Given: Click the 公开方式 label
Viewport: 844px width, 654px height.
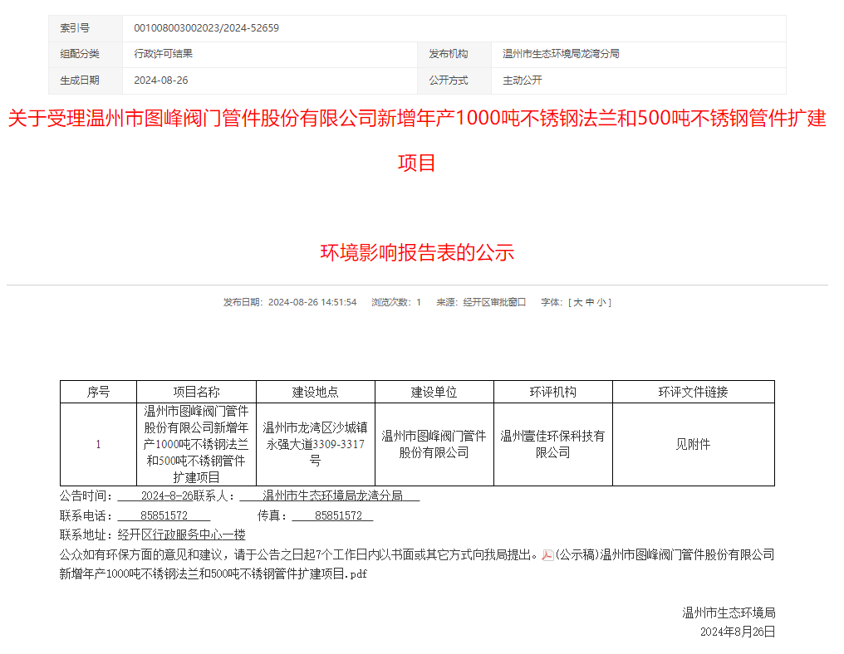Looking at the screenshot, I should coord(449,81).
